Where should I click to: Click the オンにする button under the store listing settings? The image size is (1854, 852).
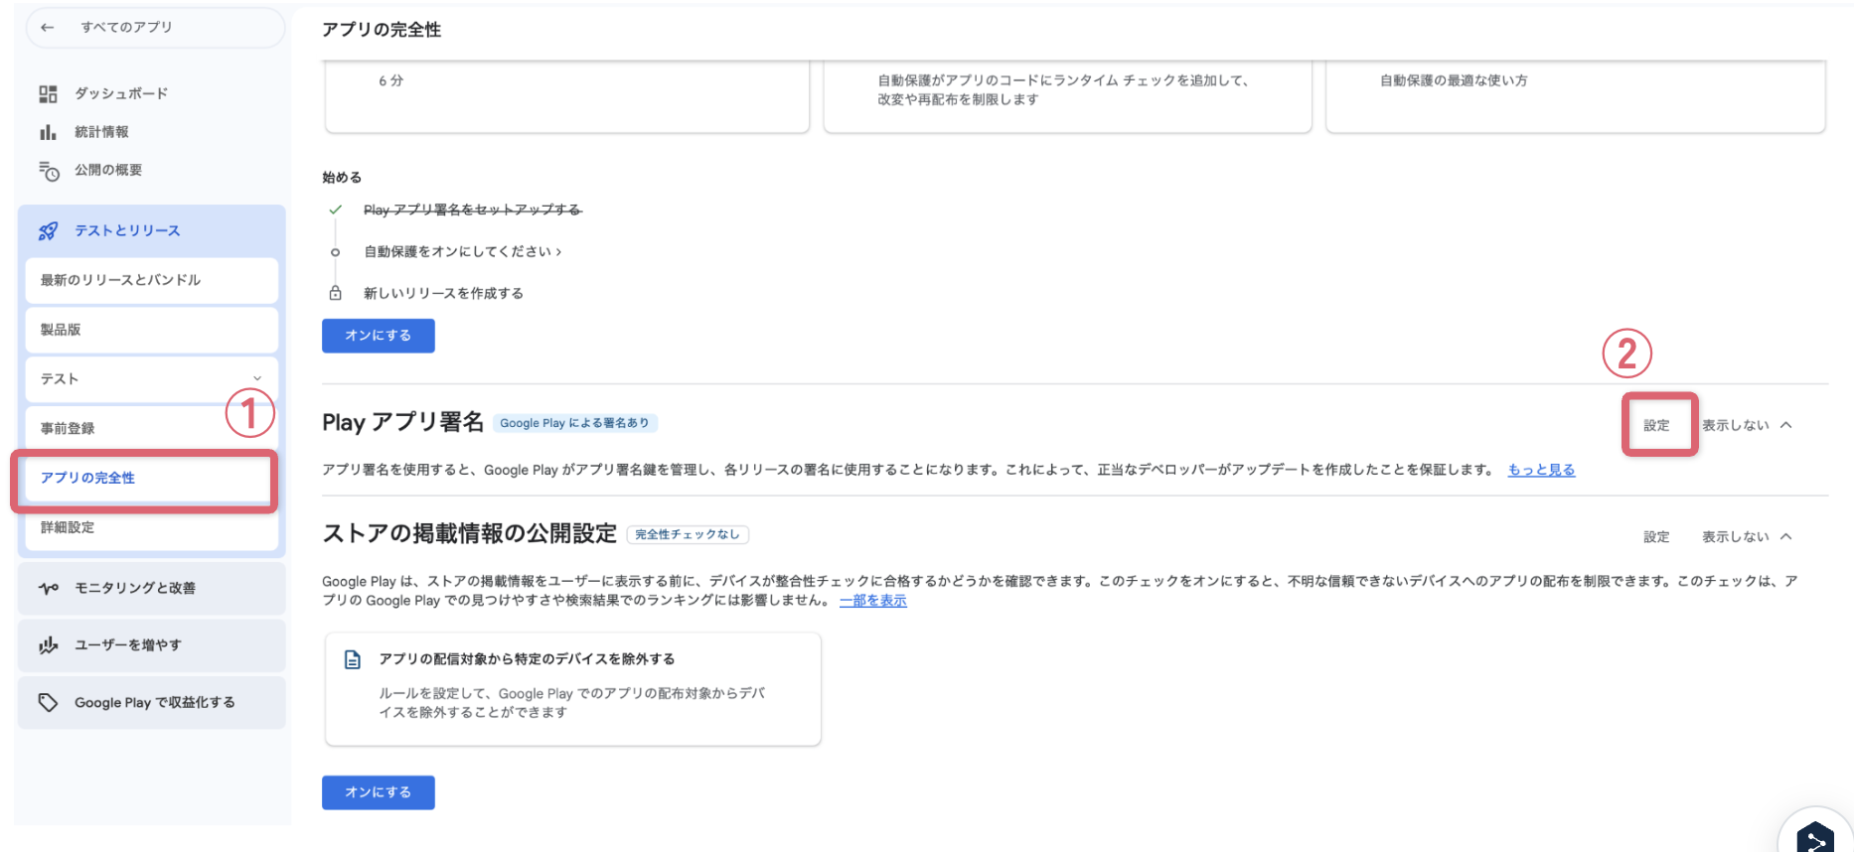tap(379, 792)
